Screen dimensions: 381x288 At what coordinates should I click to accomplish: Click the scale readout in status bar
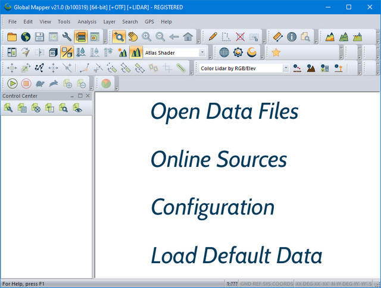(232, 284)
